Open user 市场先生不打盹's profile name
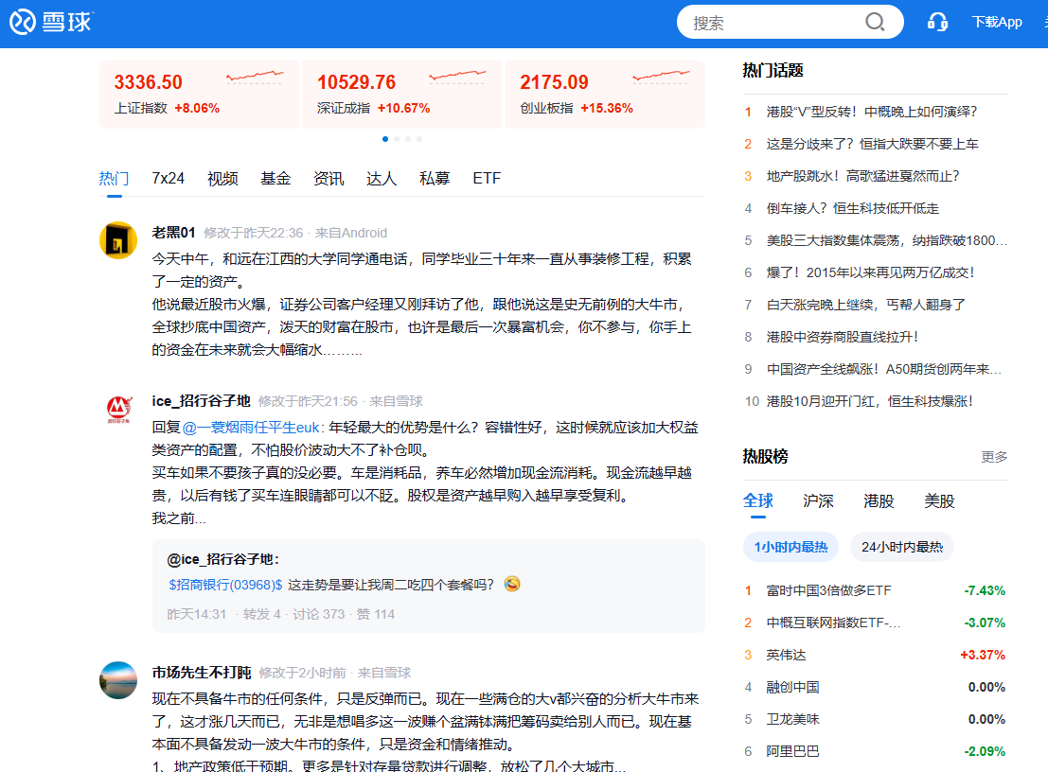 coord(202,673)
